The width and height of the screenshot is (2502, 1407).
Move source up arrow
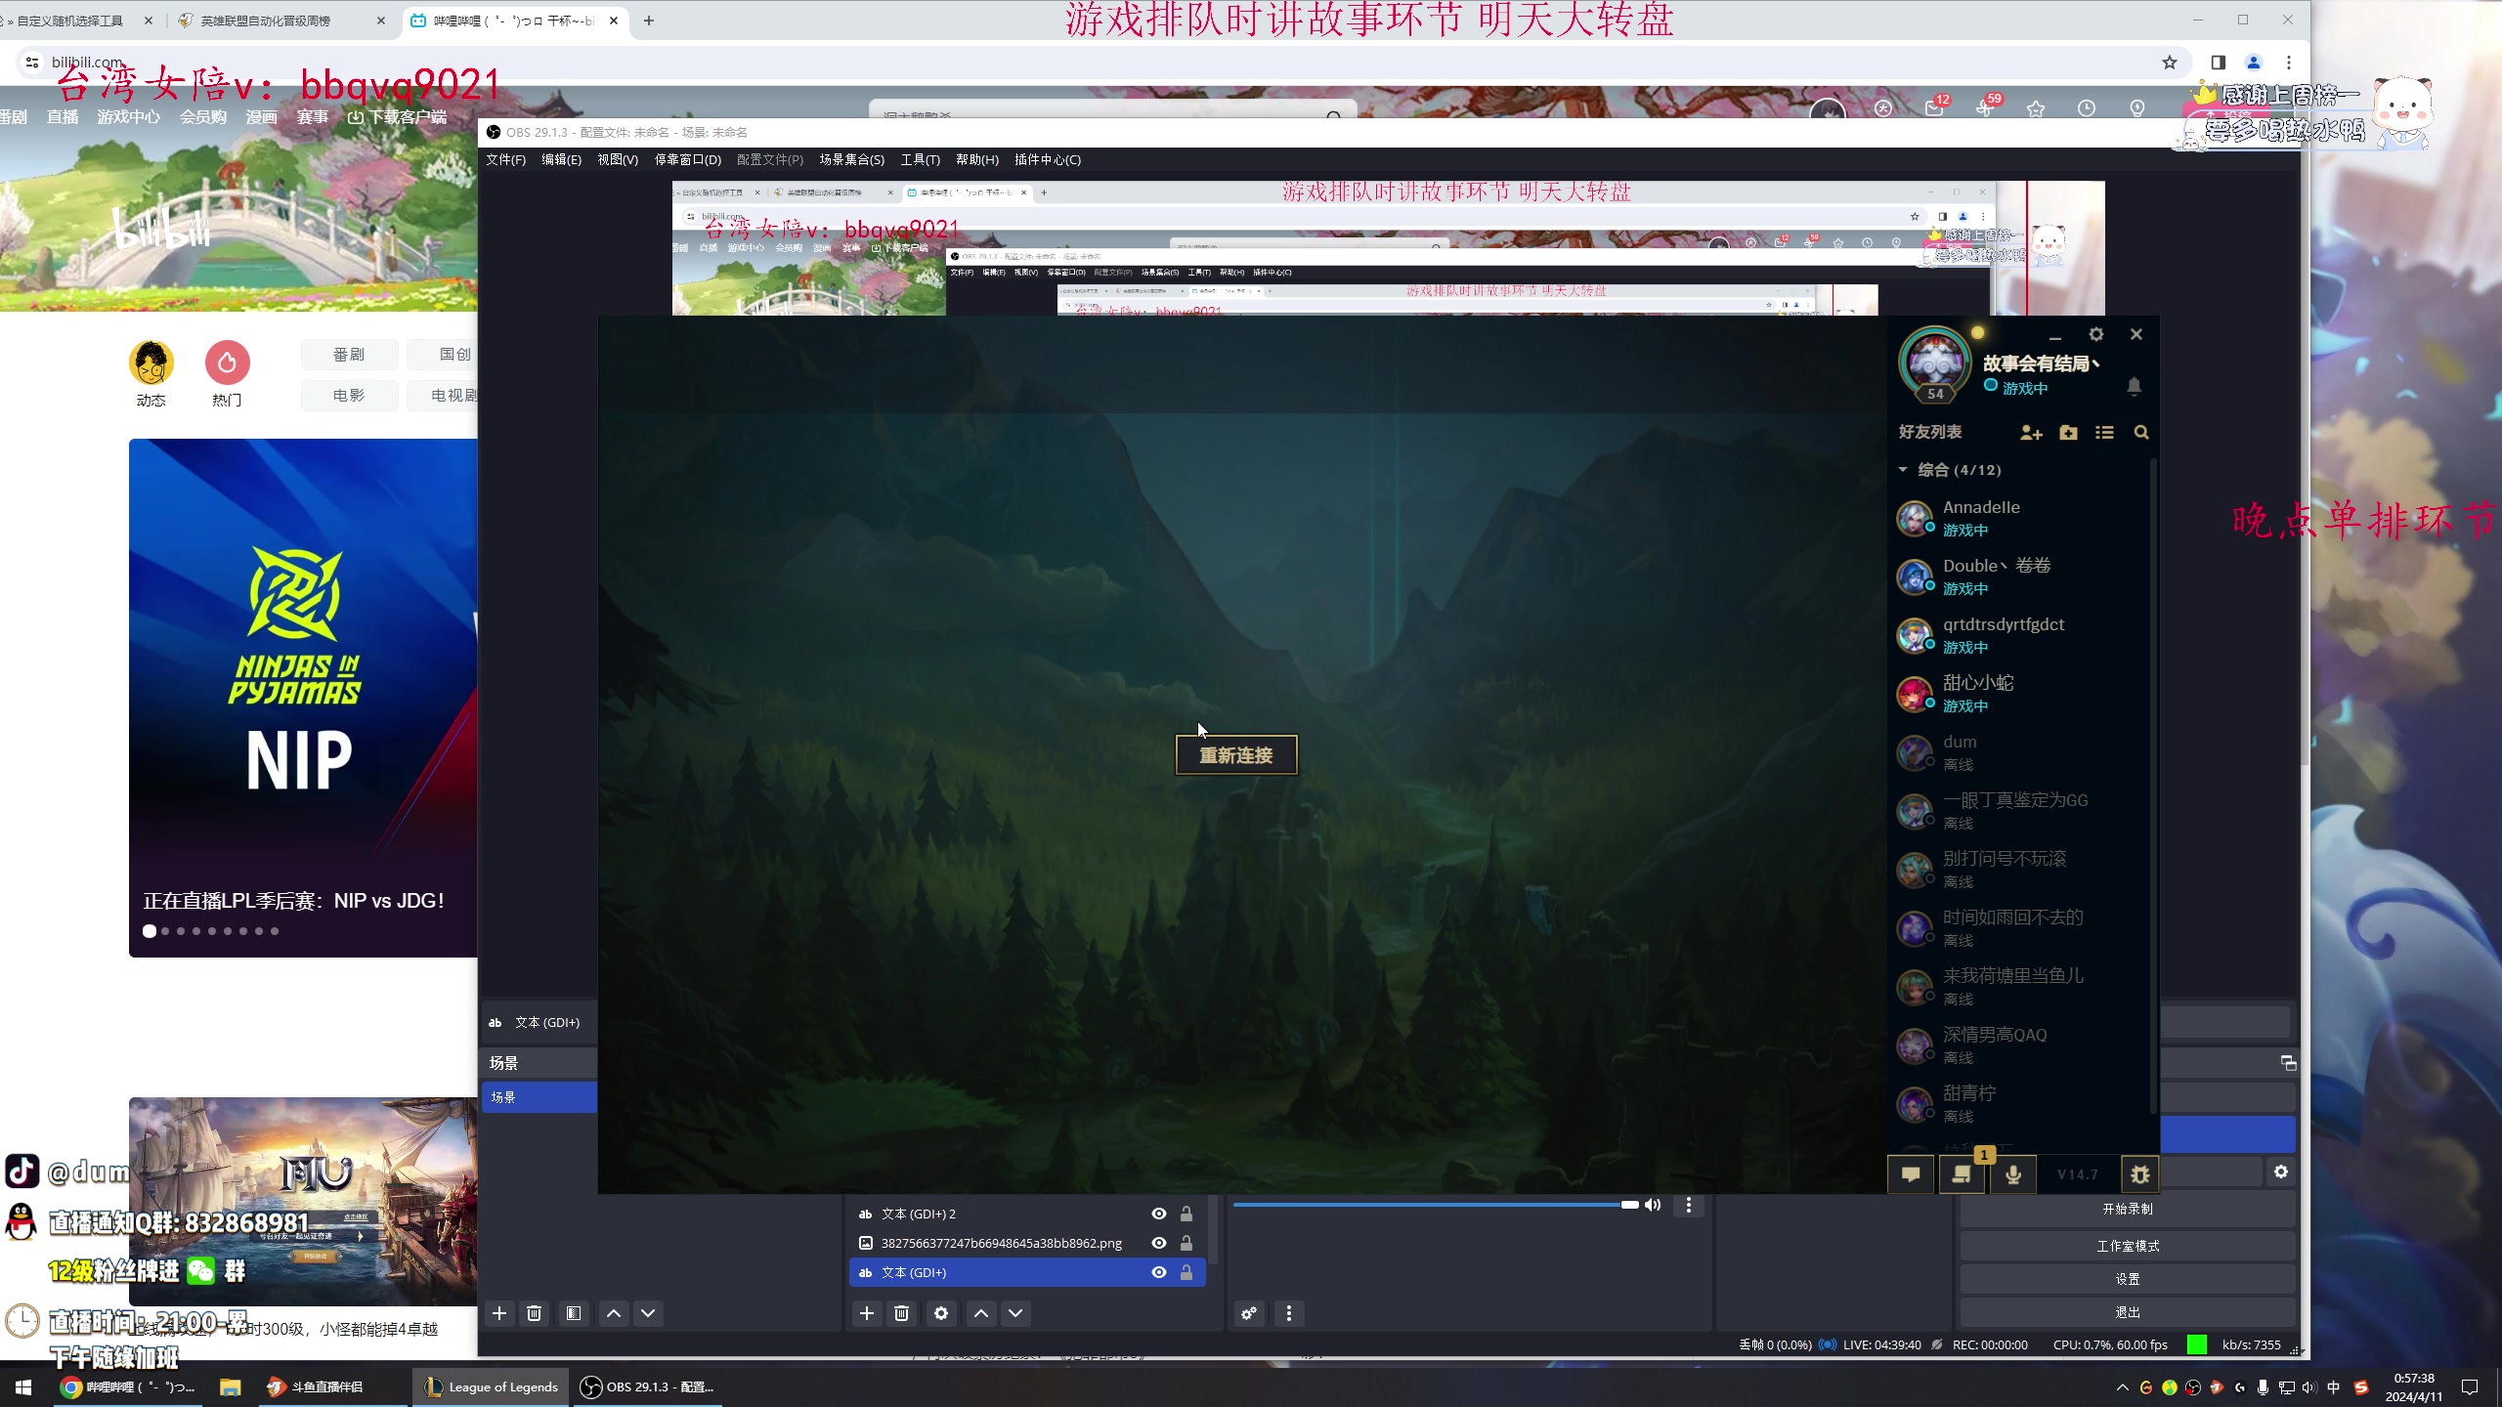pos(981,1313)
